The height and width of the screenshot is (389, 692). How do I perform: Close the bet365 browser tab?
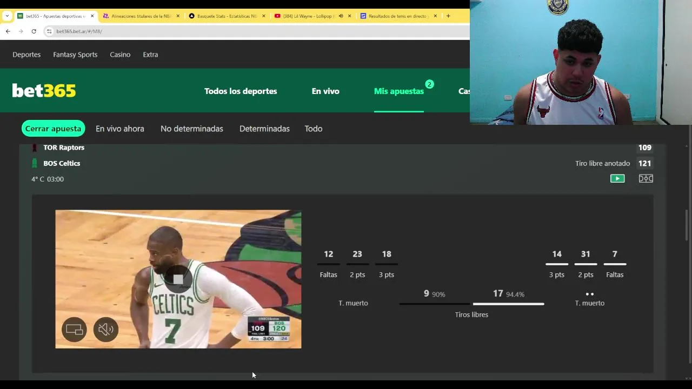[x=92, y=16]
